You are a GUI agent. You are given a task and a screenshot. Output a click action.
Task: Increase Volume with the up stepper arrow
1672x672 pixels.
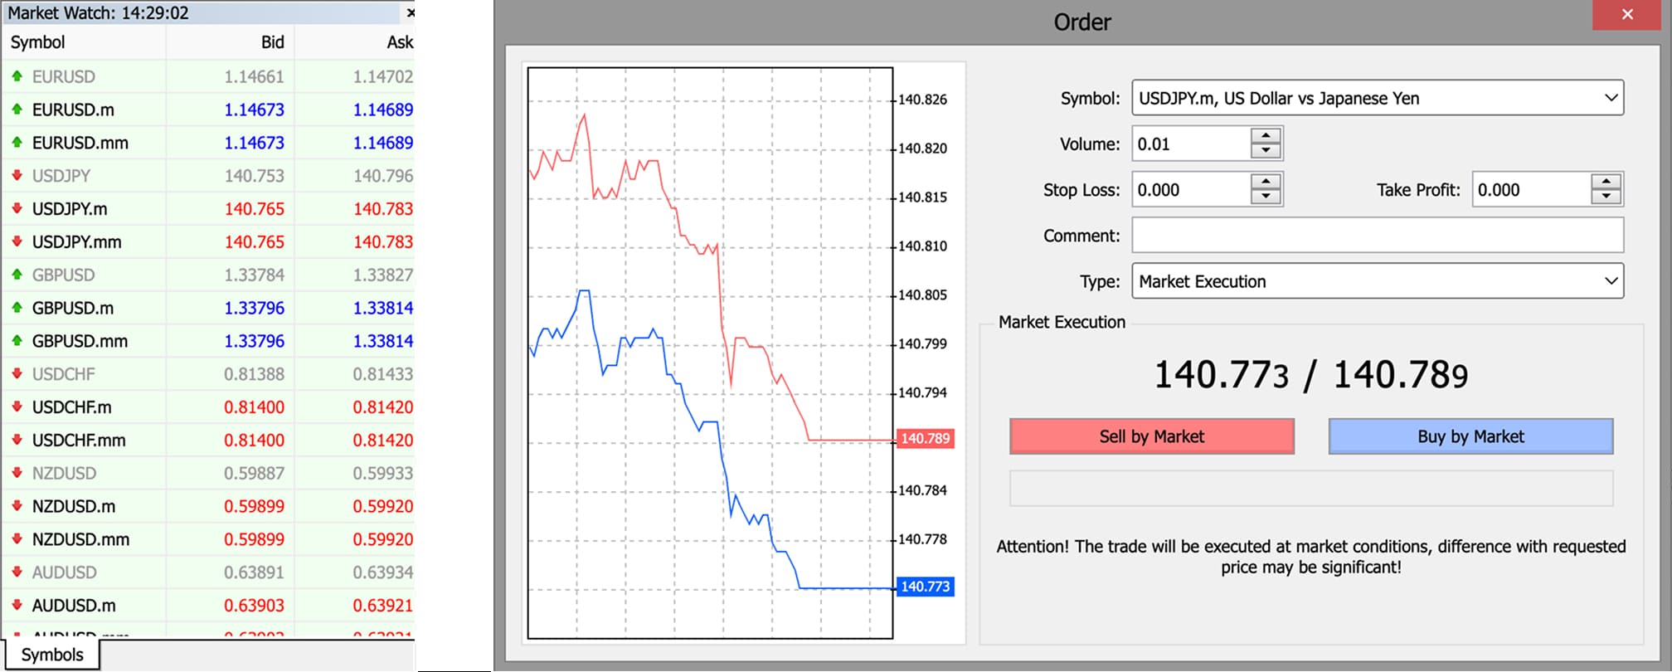[x=1266, y=136]
